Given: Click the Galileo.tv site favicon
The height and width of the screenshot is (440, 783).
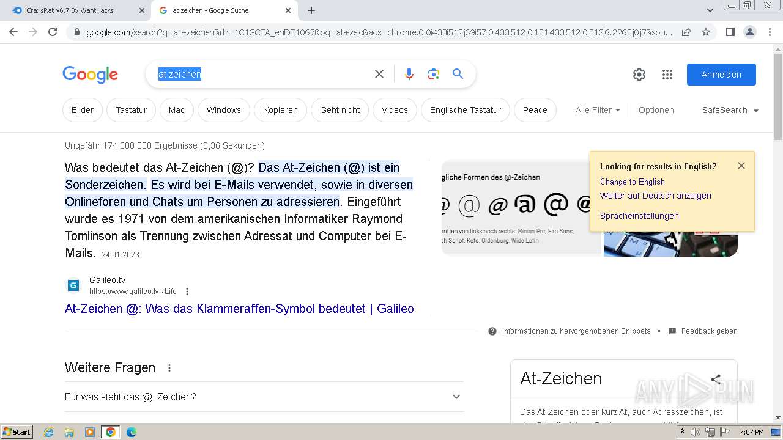Looking at the screenshot, I should 73,285.
